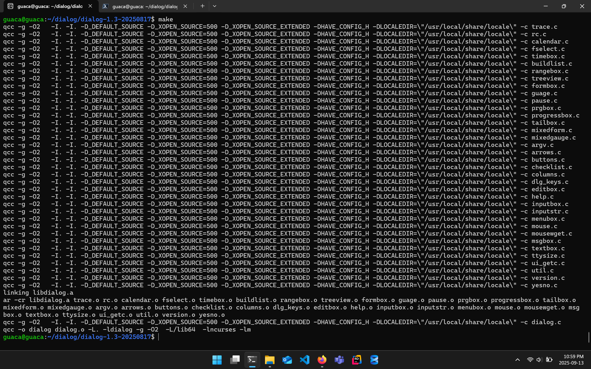This screenshot has width=591, height=369.
Task: Open the Windows Start menu
Action: (x=217, y=360)
